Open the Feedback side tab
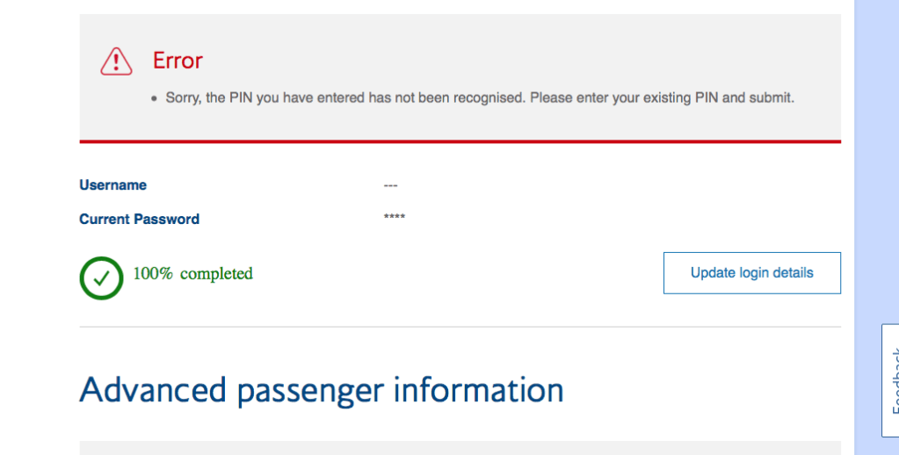 pyautogui.click(x=890, y=380)
